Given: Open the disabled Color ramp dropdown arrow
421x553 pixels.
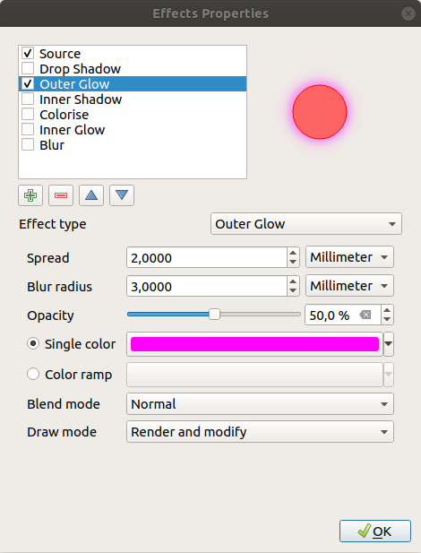Looking at the screenshot, I should [x=389, y=374].
